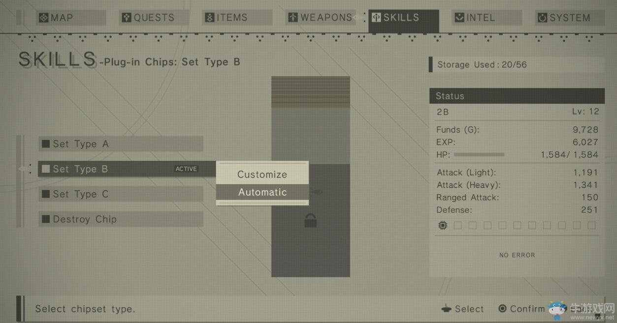The image size is (617, 323).
Task: Click the Status panel header
Action: [517, 96]
